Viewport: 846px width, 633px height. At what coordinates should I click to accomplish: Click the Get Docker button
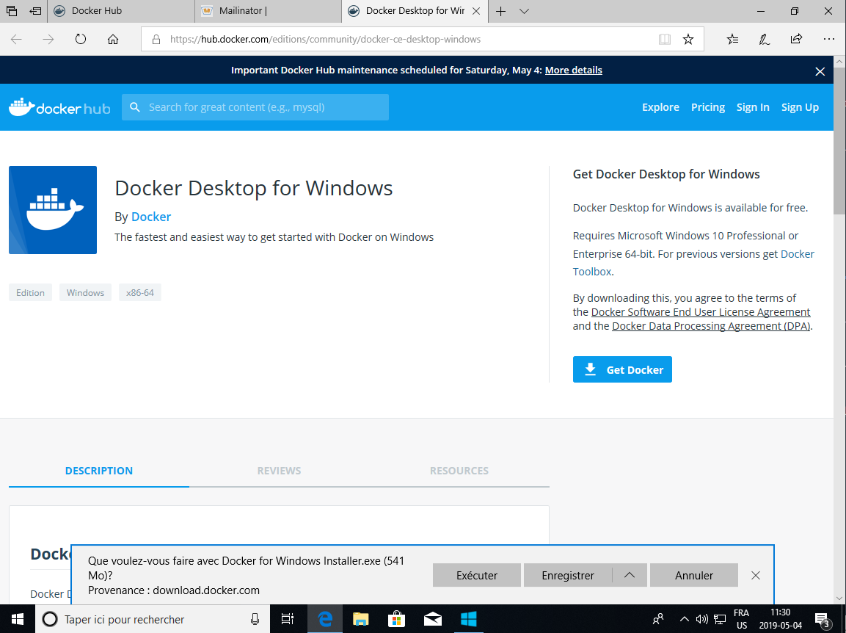pyautogui.click(x=622, y=369)
